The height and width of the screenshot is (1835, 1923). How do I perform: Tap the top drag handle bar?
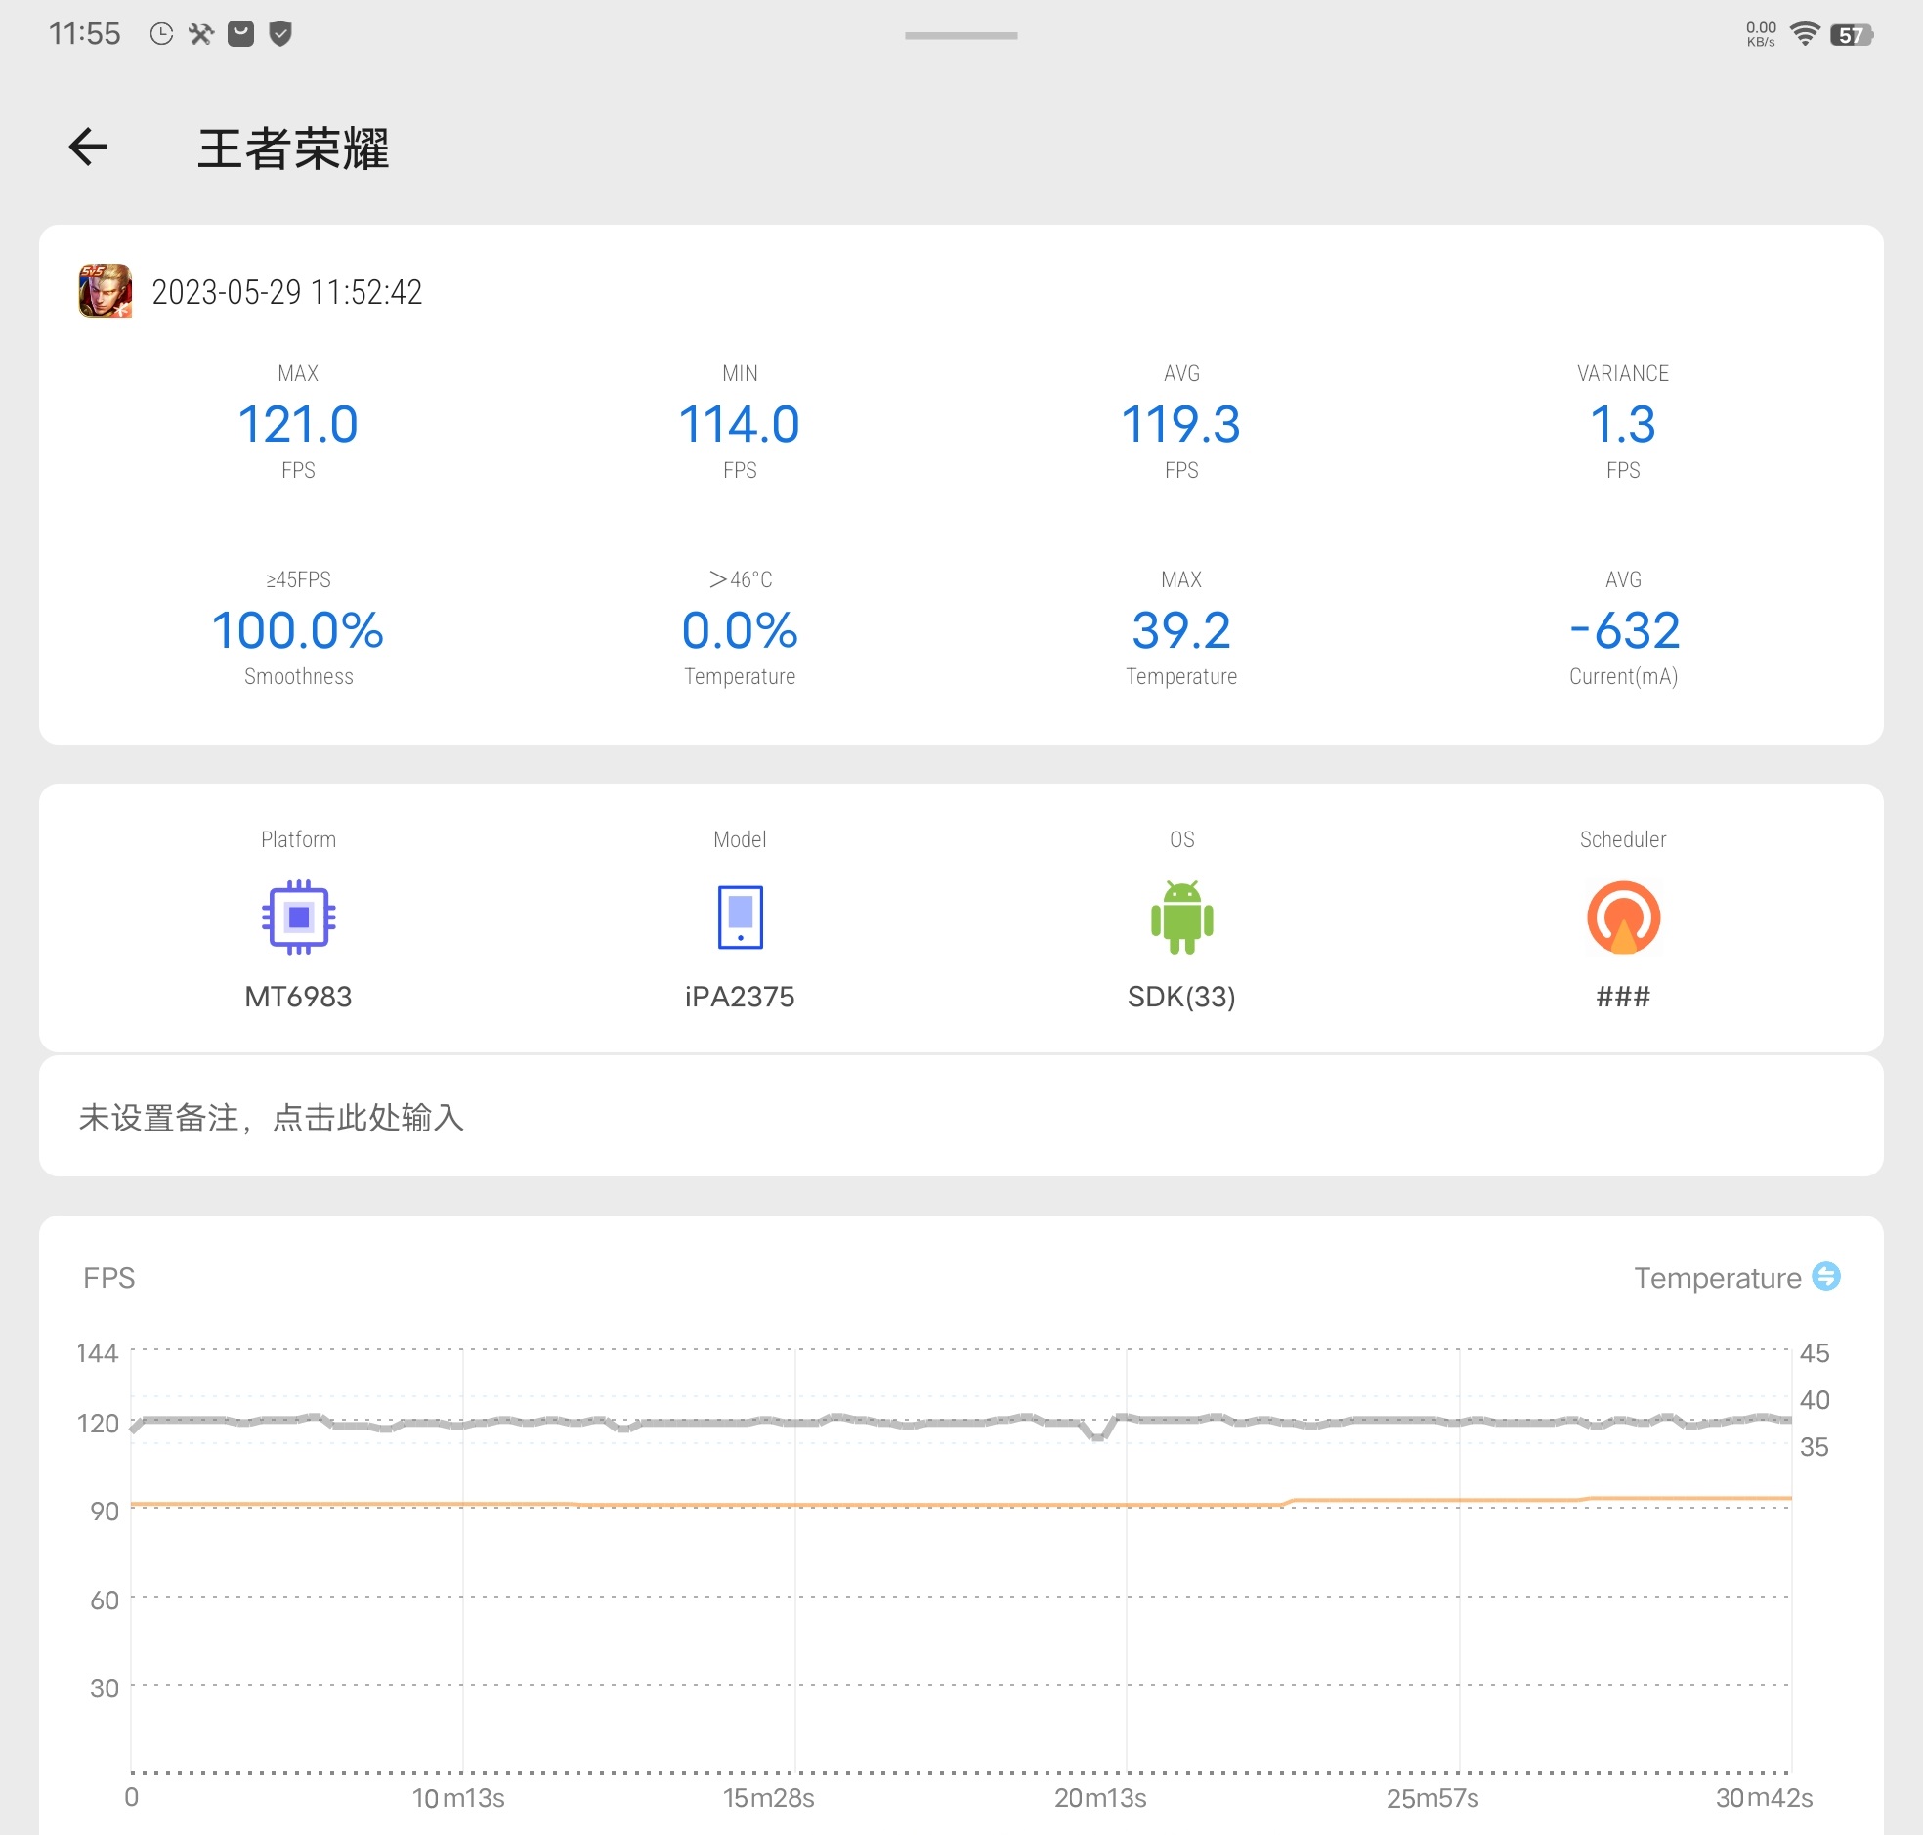961,35
